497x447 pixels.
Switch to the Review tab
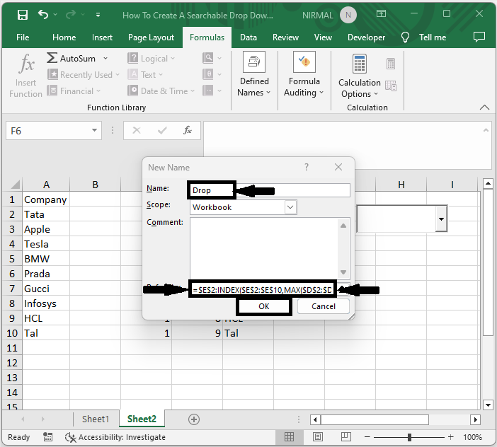coord(285,37)
